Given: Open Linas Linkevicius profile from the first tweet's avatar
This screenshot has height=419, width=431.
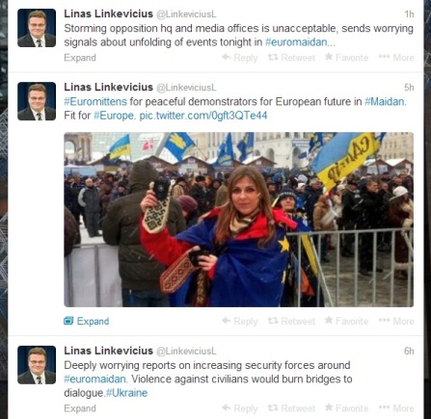Looking at the screenshot, I should [37, 28].
